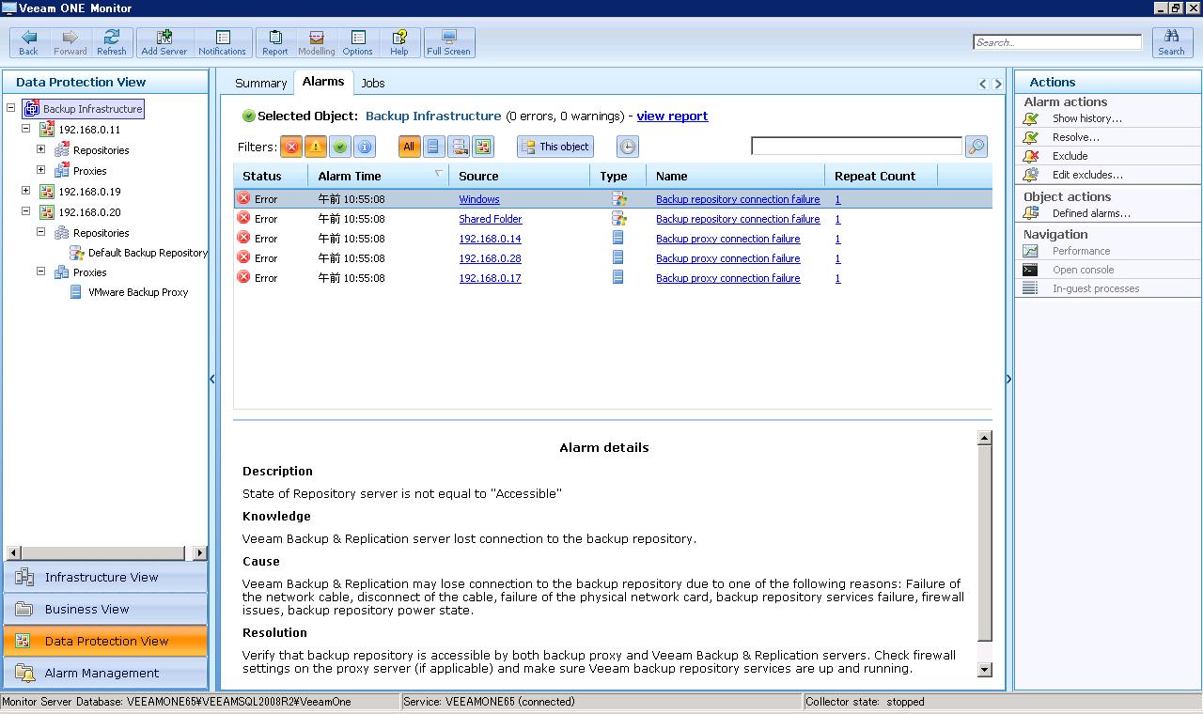
Task: Switch to the Summary tab
Action: [260, 83]
